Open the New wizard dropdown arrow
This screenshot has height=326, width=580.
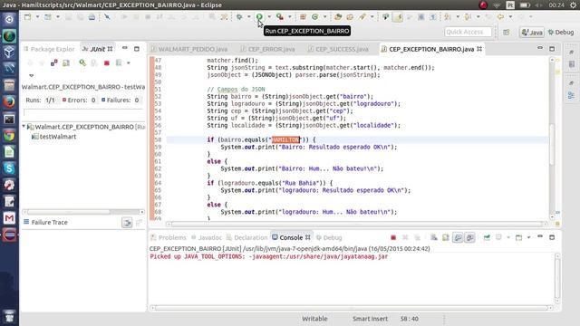[37, 16]
